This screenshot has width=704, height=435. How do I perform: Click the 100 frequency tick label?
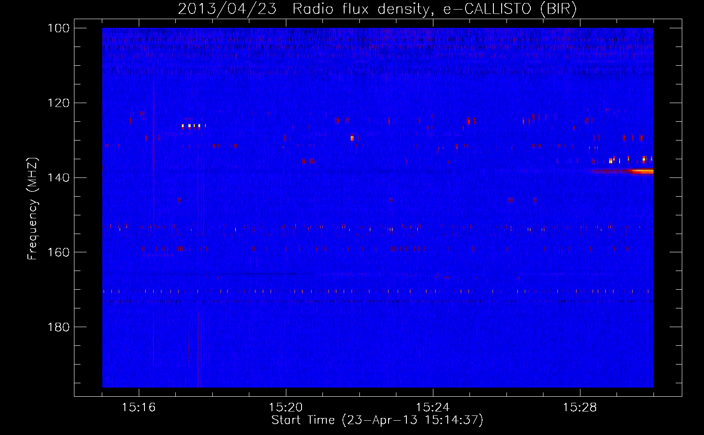(x=59, y=28)
